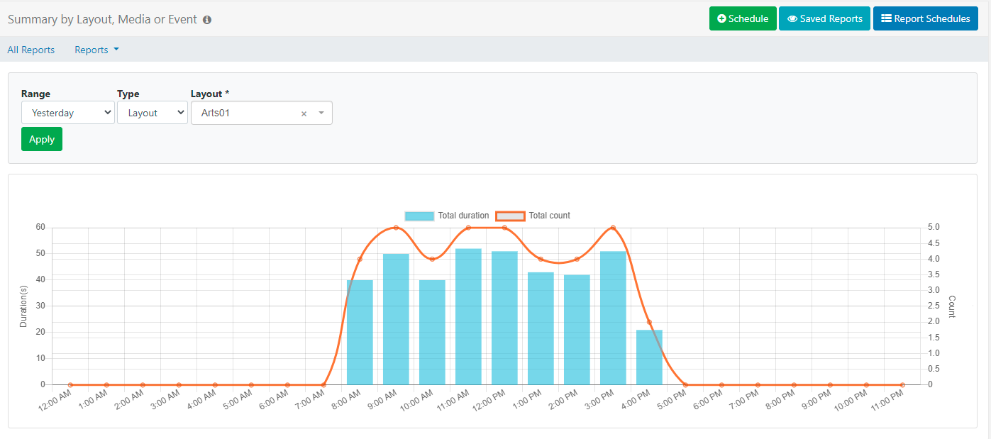Screen dimensions: 991x439
Task: Open the Type dropdown showing Layout
Action: click(152, 113)
